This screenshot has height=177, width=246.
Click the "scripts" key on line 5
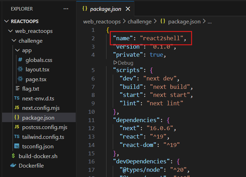click(128, 70)
